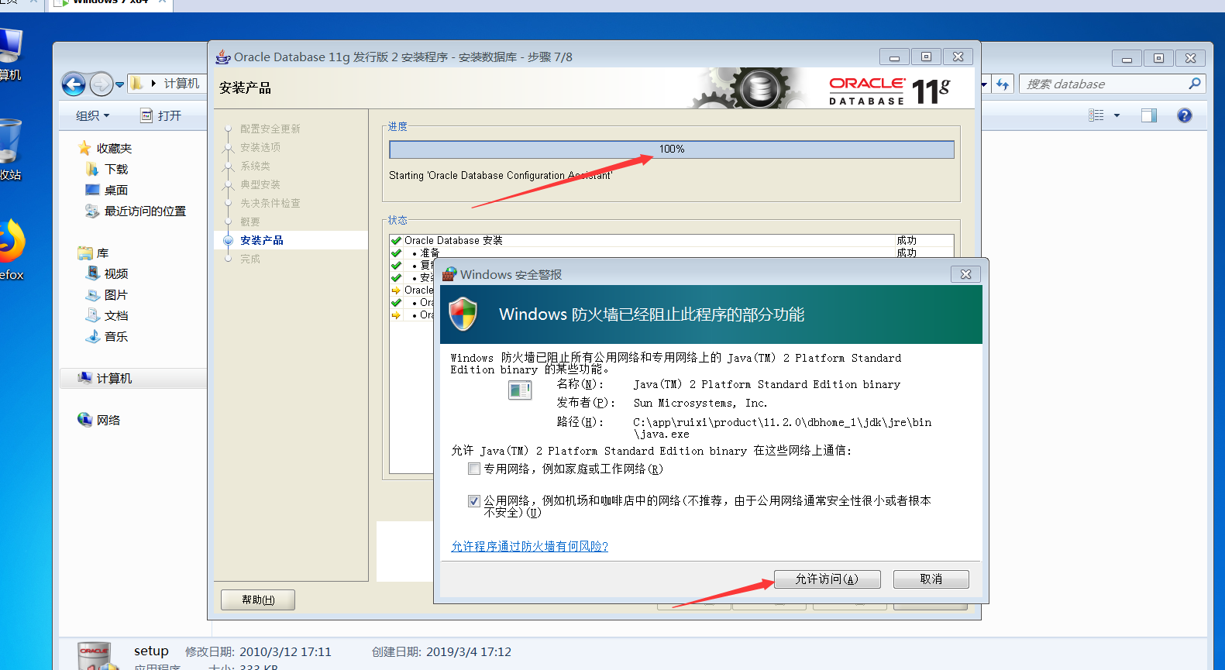This screenshot has height=670, width=1225.
Task: Click the Oracle installer title bar icon
Action: [223, 57]
